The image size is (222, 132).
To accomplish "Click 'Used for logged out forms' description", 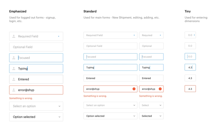I will click(32, 19).
